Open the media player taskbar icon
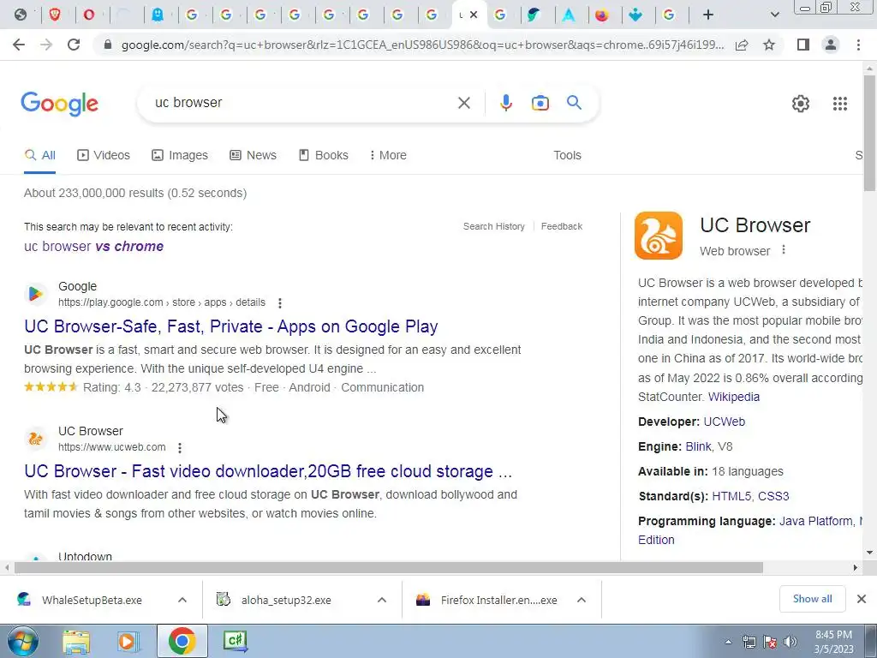This screenshot has height=658, width=877. pos(128,641)
